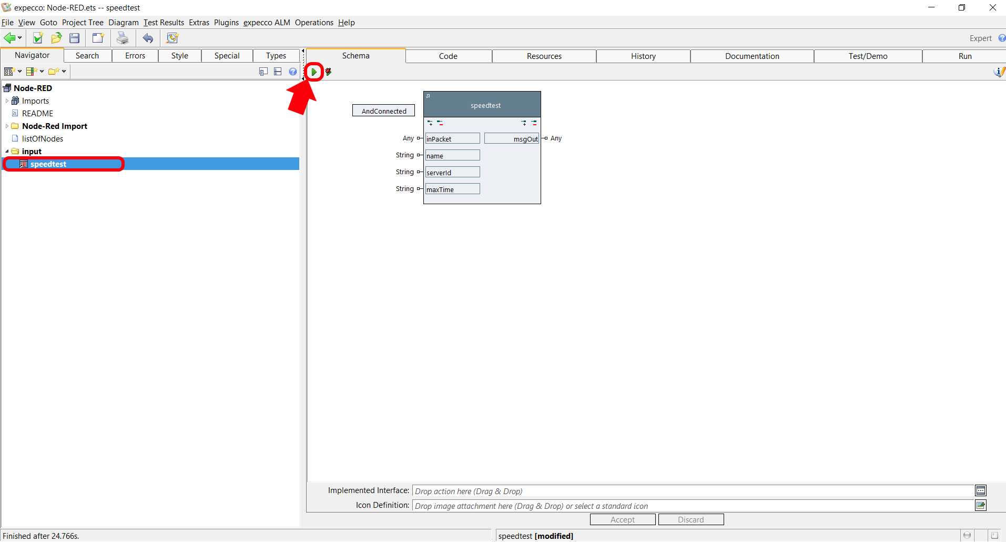Click the Open project folder icon
This screenshot has height=542, width=1006.
click(x=56, y=38)
